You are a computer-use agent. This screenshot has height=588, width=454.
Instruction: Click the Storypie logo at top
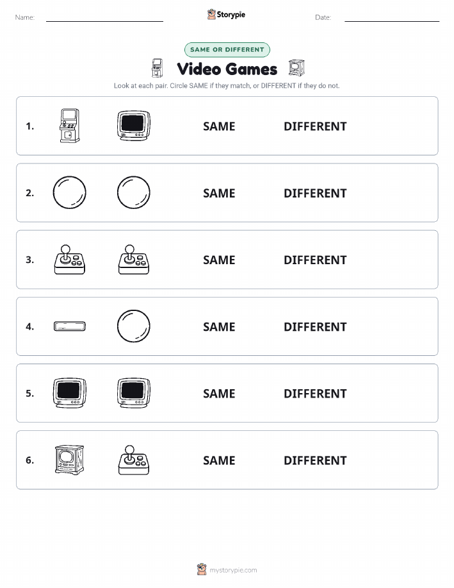click(x=226, y=14)
